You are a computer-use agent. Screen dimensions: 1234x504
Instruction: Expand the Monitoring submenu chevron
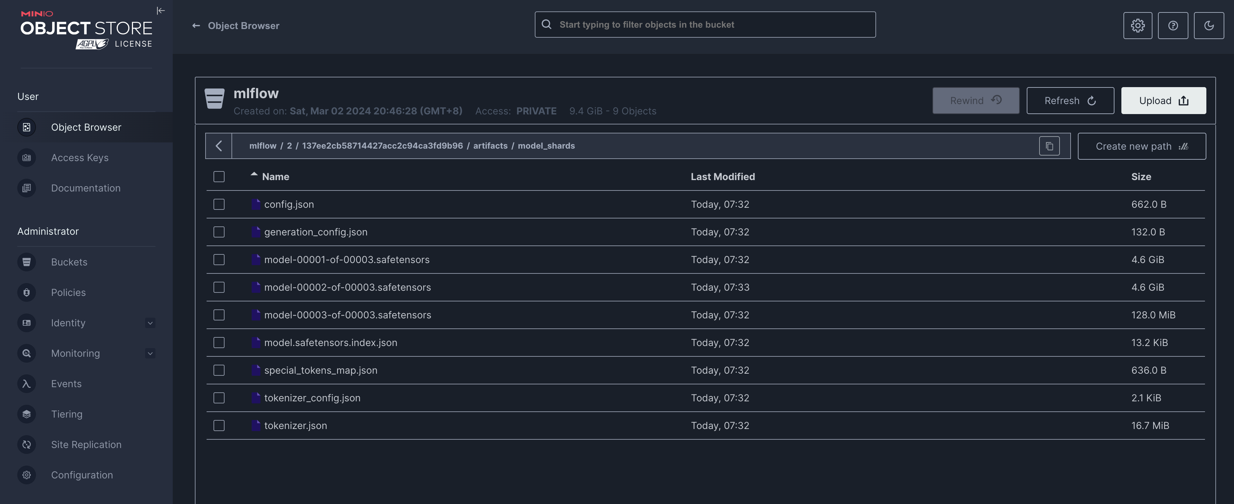150,353
